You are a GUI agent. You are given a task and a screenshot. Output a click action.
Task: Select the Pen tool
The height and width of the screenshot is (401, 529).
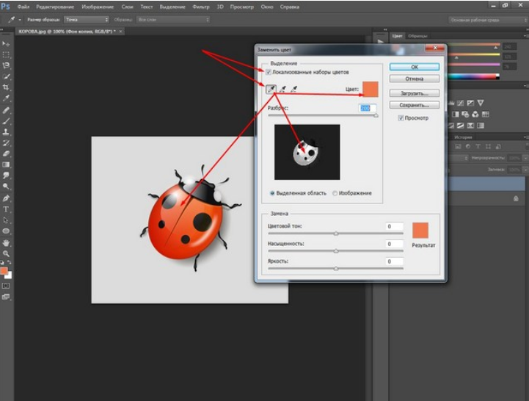point(6,198)
